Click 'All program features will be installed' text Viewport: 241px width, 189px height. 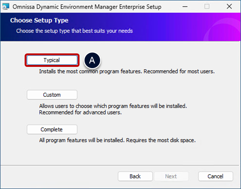click(x=117, y=140)
